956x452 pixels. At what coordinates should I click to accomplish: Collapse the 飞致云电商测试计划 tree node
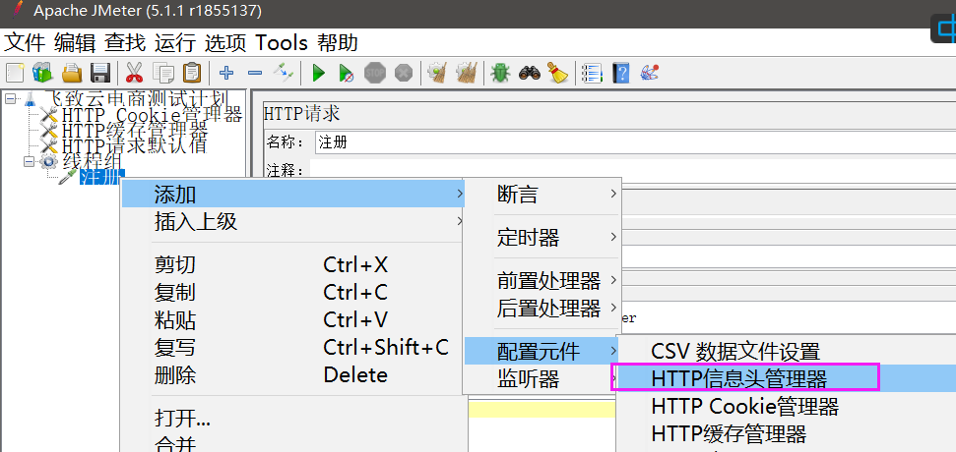coord(11,98)
